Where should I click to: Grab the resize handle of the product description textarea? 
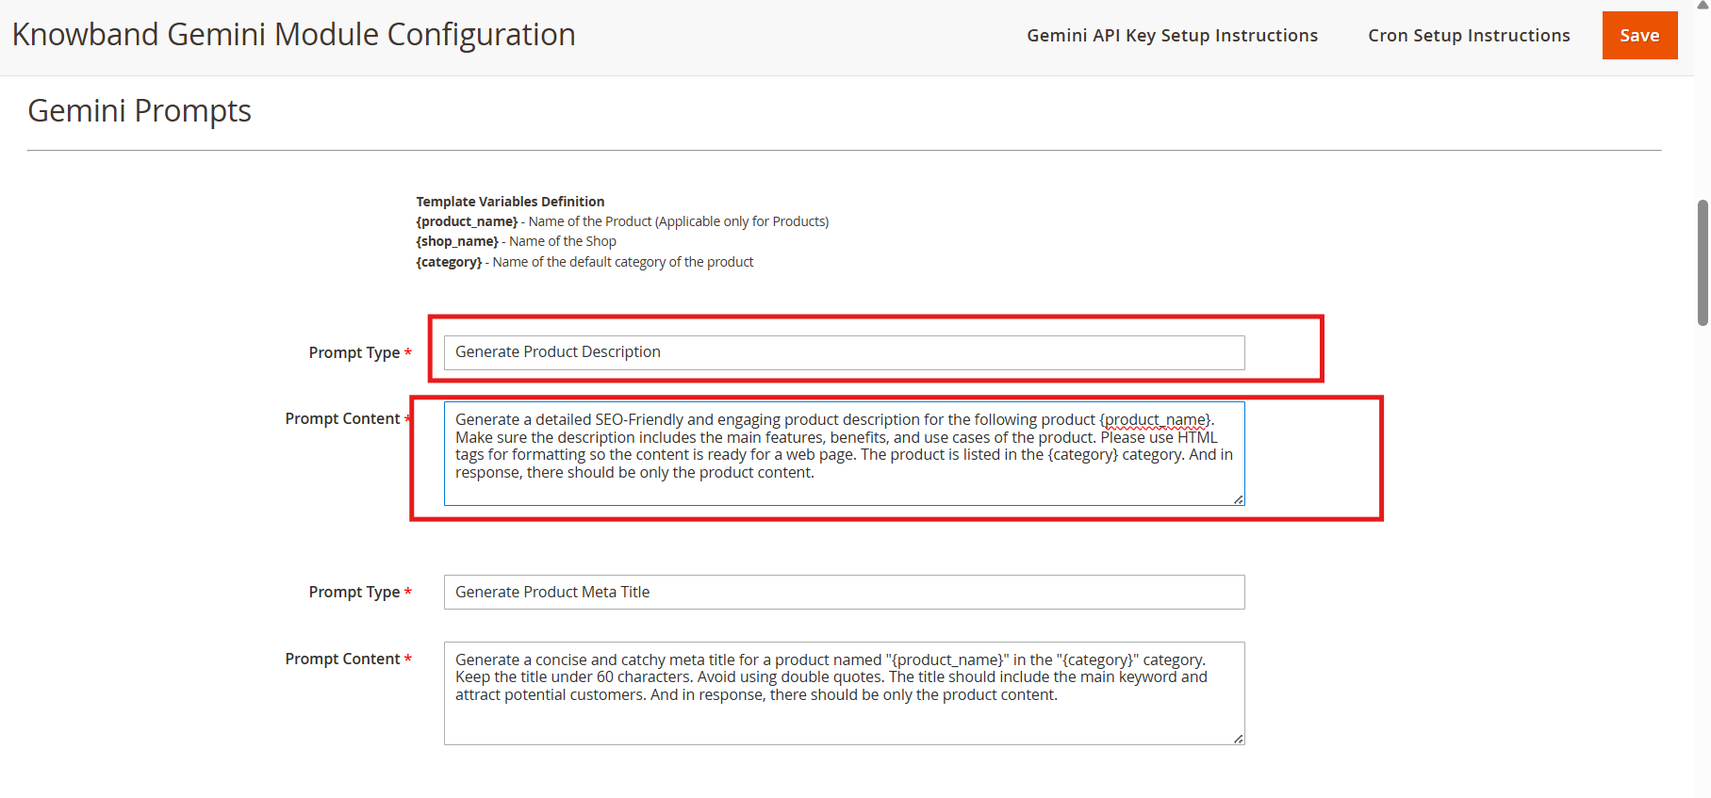1238,499
